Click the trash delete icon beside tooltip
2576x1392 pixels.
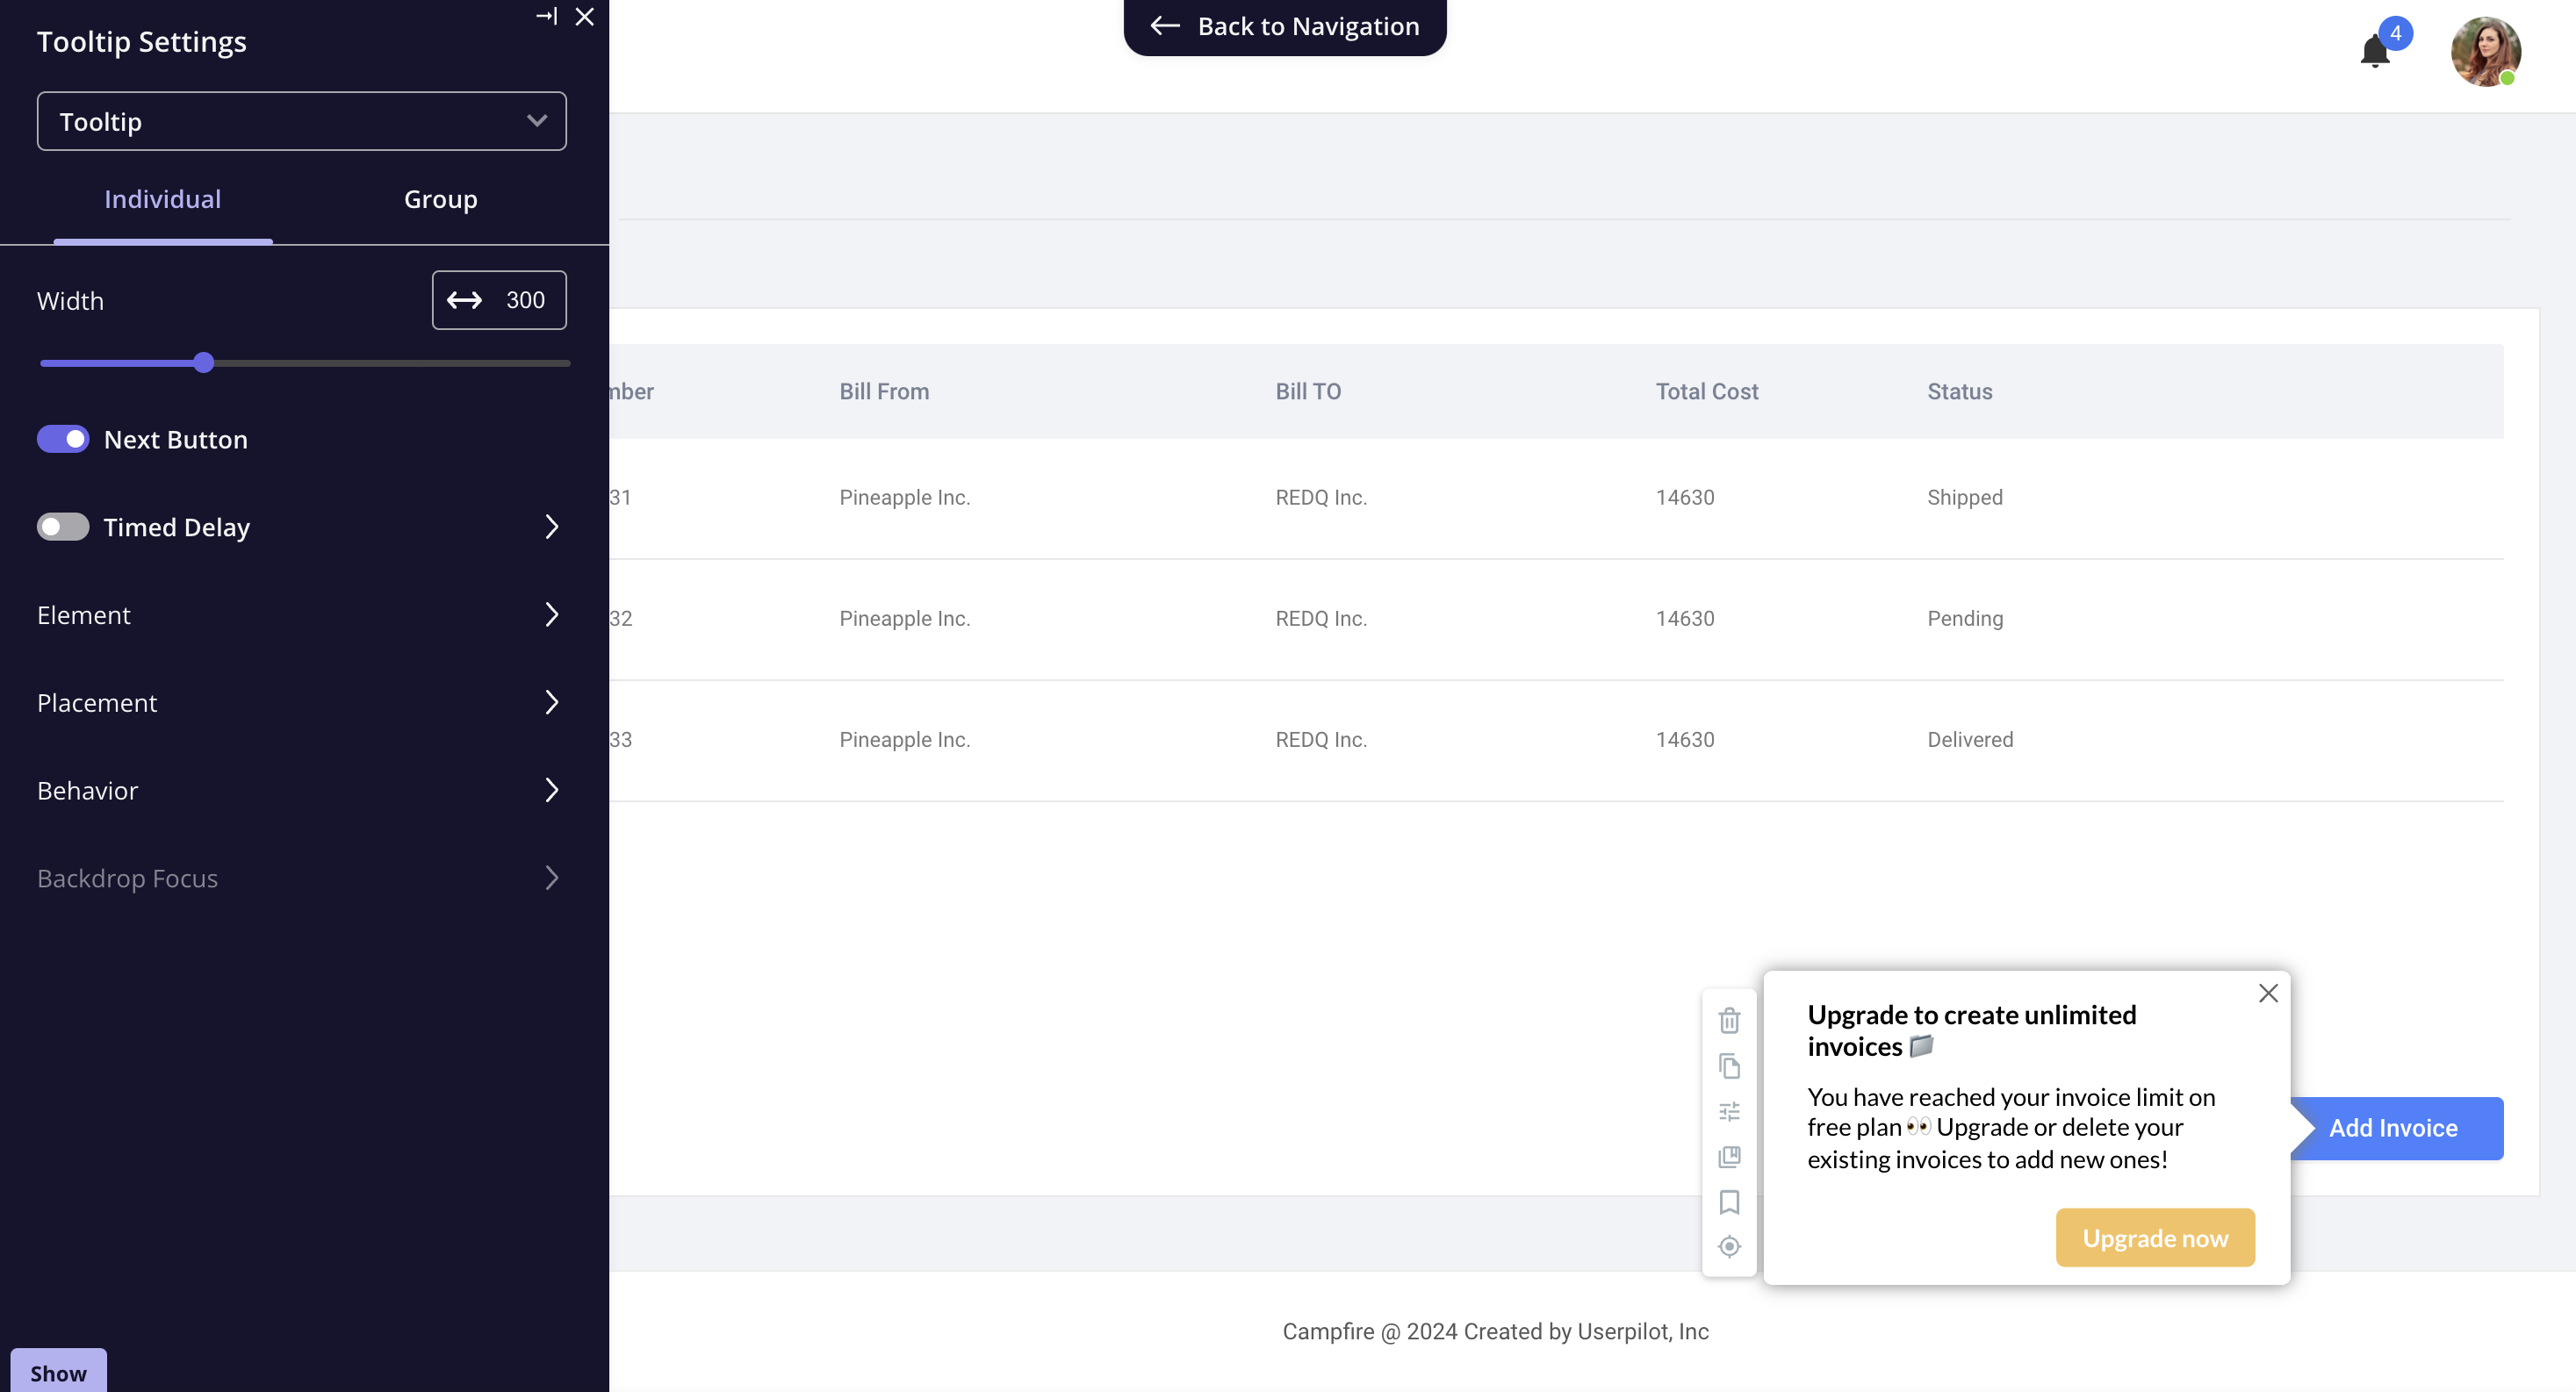[1729, 1020]
